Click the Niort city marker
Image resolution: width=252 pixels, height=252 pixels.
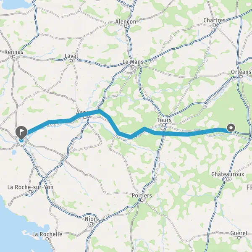click(x=91, y=223)
